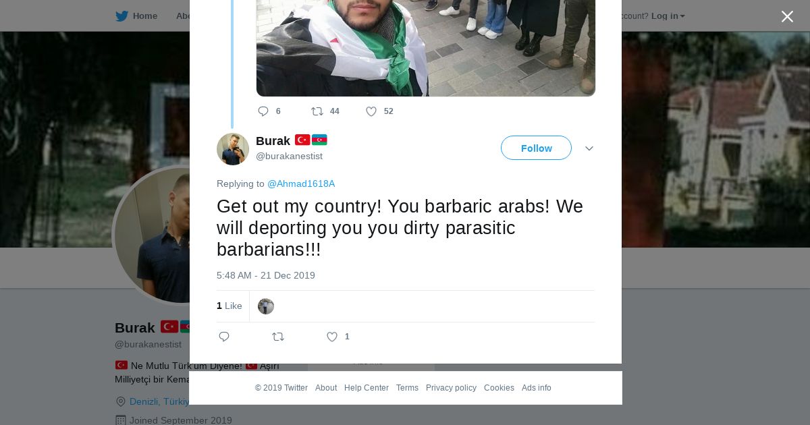Click the reply icon under Burak's tweet
810x425 pixels.
click(x=224, y=337)
